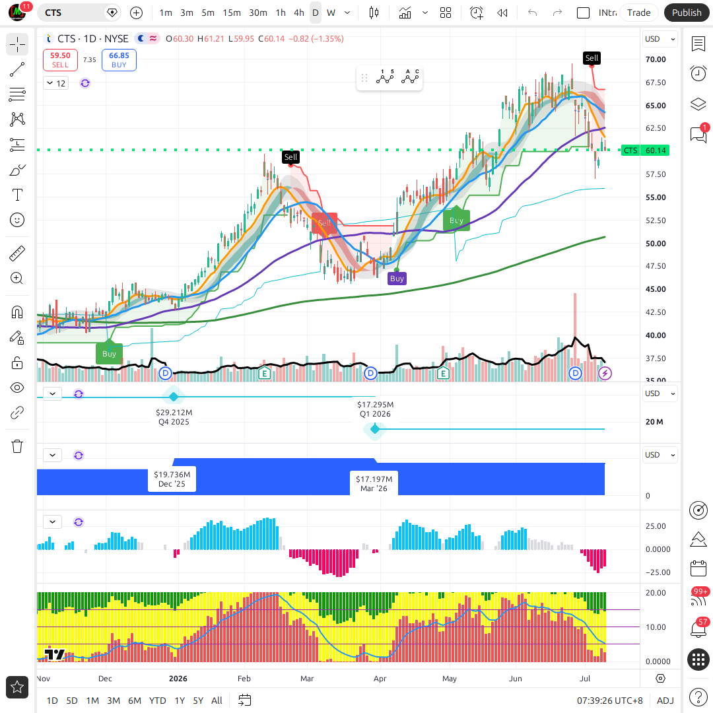
Task: Set the YTD date range
Action: 157,700
